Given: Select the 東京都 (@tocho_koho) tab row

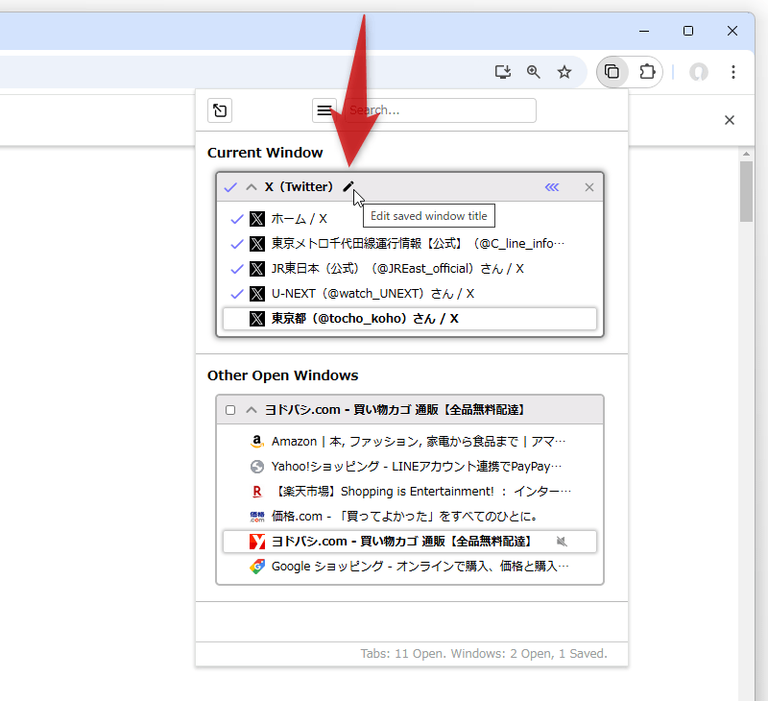Looking at the screenshot, I should coord(410,319).
